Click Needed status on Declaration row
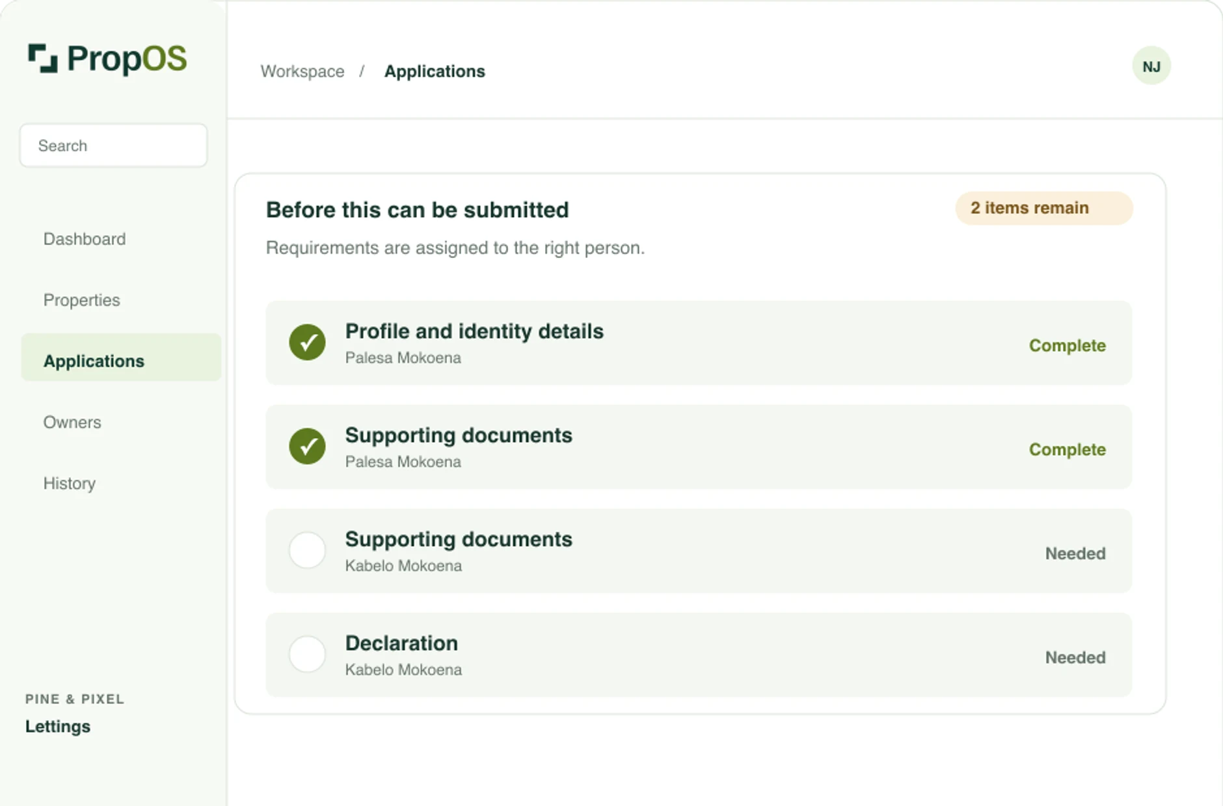 [1075, 658]
